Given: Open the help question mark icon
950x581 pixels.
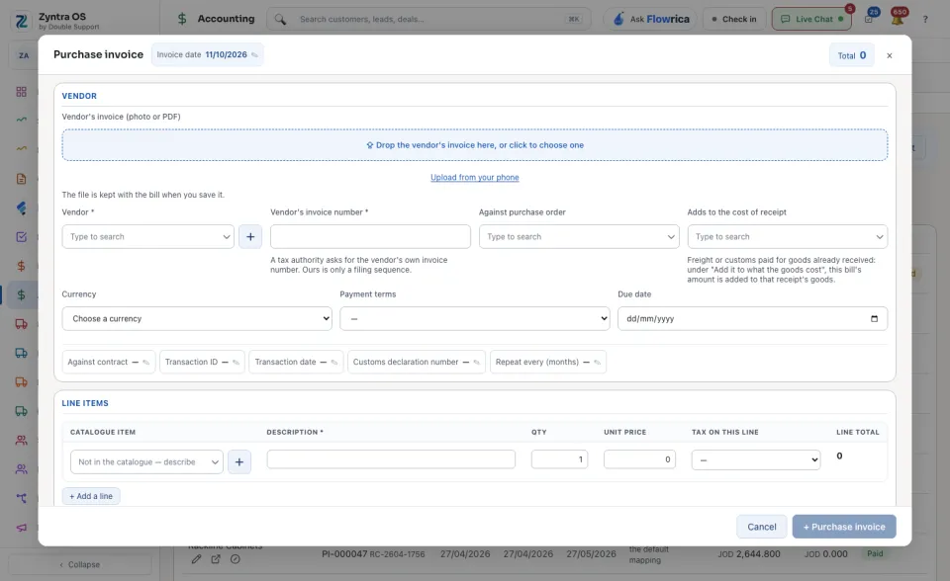Looking at the screenshot, I should pyautogui.click(x=925, y=20).
